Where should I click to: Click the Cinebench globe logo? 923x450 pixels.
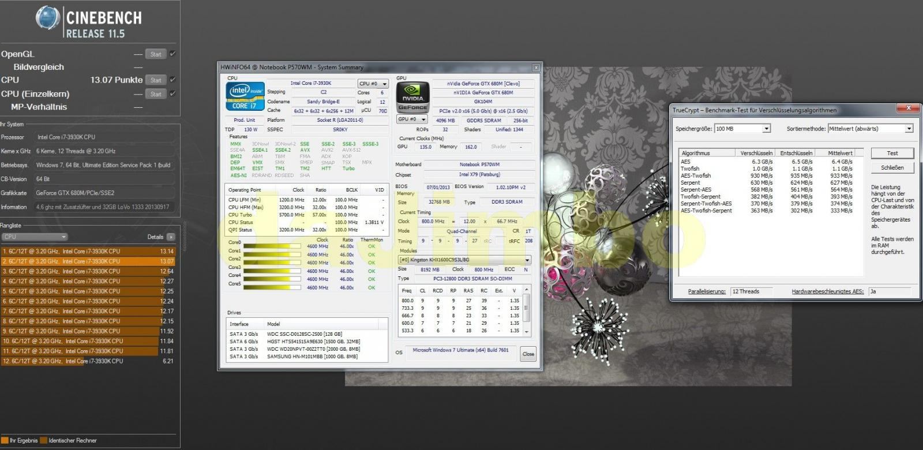48,18
